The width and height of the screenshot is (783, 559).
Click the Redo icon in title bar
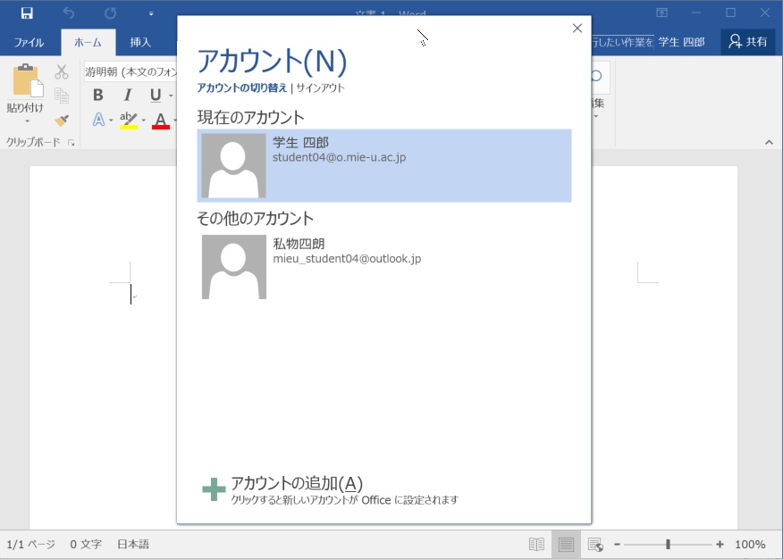(110, 13)
